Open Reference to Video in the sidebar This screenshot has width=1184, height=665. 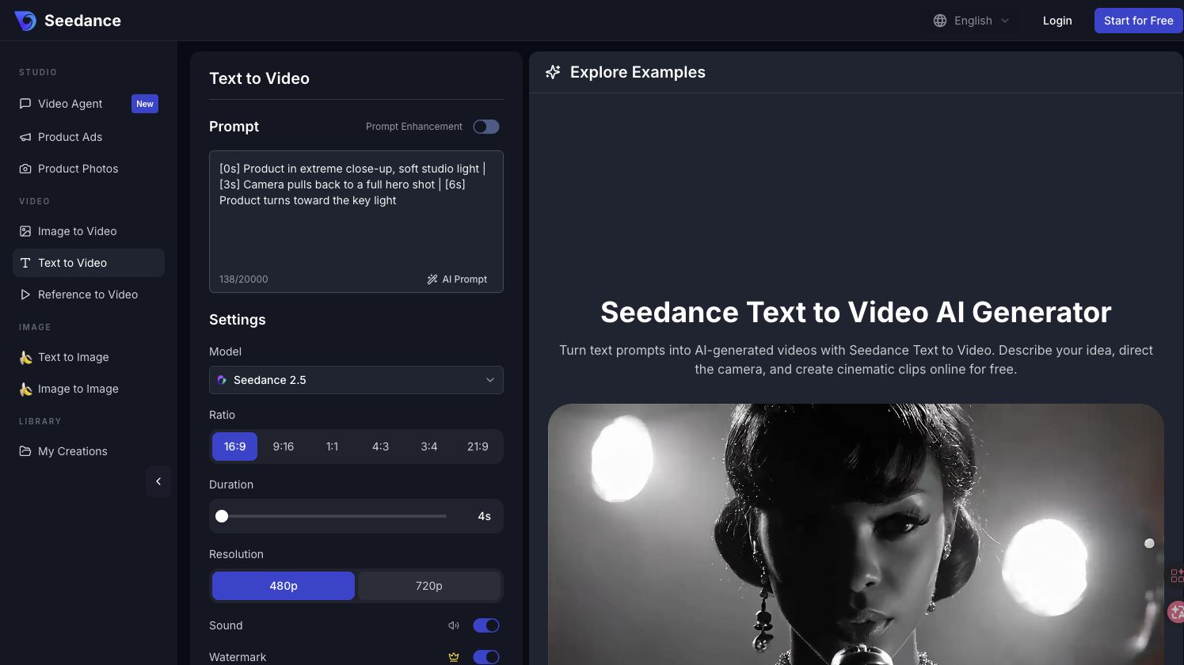click(x=89, y=294)
